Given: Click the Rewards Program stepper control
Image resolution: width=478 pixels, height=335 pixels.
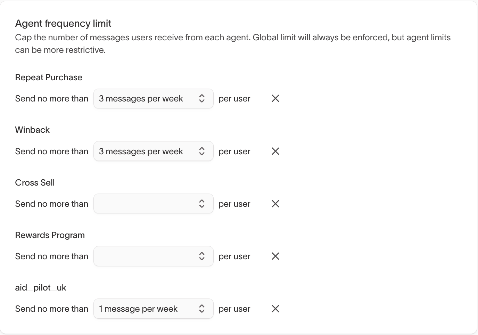Looking at the screenshot, I should (x=202, y=256).
